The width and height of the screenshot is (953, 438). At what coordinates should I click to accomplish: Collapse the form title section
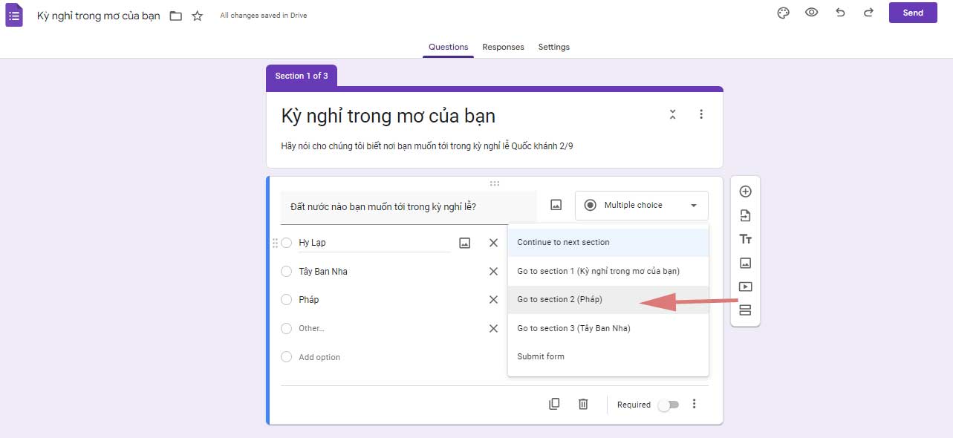click(x=672, y=114)
